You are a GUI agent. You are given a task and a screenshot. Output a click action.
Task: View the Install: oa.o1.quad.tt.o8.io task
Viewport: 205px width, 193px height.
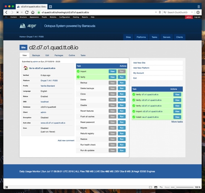coord(177,117)
